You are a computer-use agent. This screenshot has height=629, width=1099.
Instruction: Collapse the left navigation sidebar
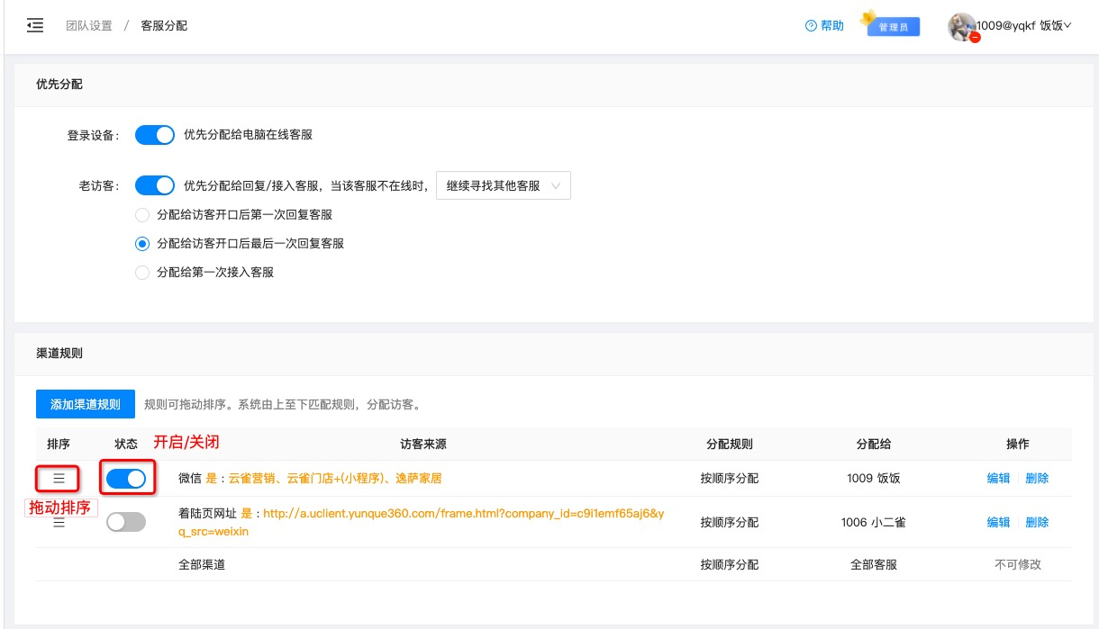[x=34, y=26]
